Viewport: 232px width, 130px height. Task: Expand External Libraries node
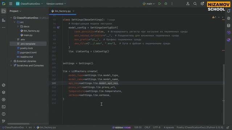click(11, 61)
